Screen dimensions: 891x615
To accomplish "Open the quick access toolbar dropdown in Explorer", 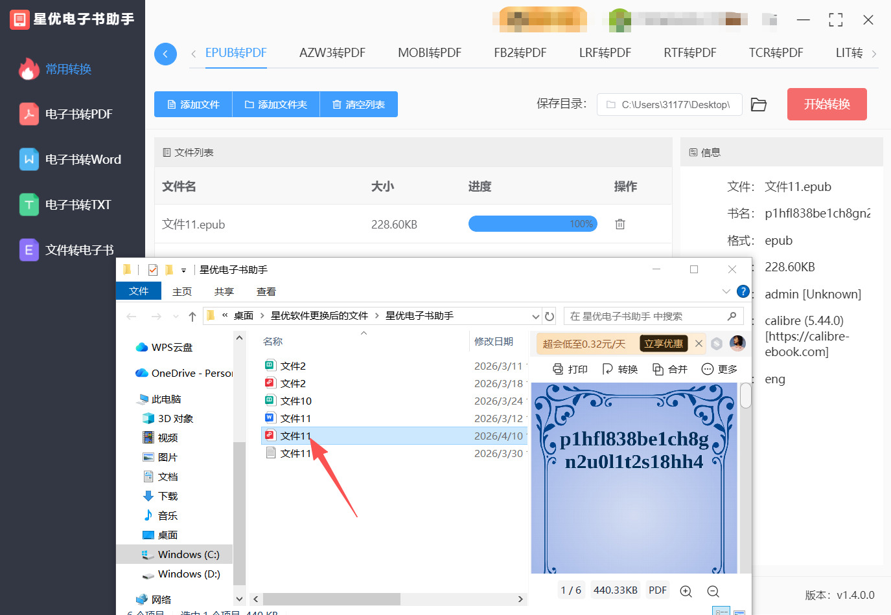I will [x=183, y=271].
